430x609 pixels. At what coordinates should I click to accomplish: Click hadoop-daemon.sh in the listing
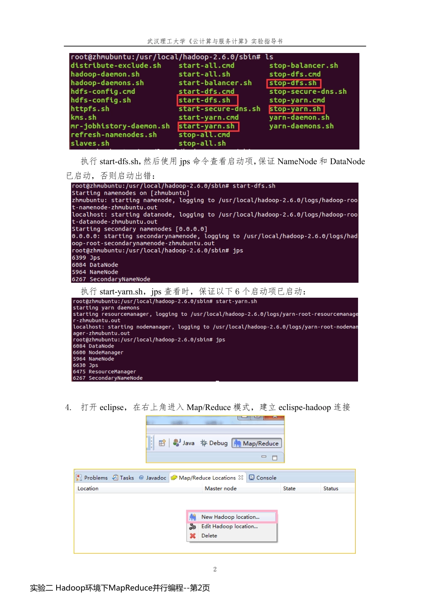coord(105,74)
